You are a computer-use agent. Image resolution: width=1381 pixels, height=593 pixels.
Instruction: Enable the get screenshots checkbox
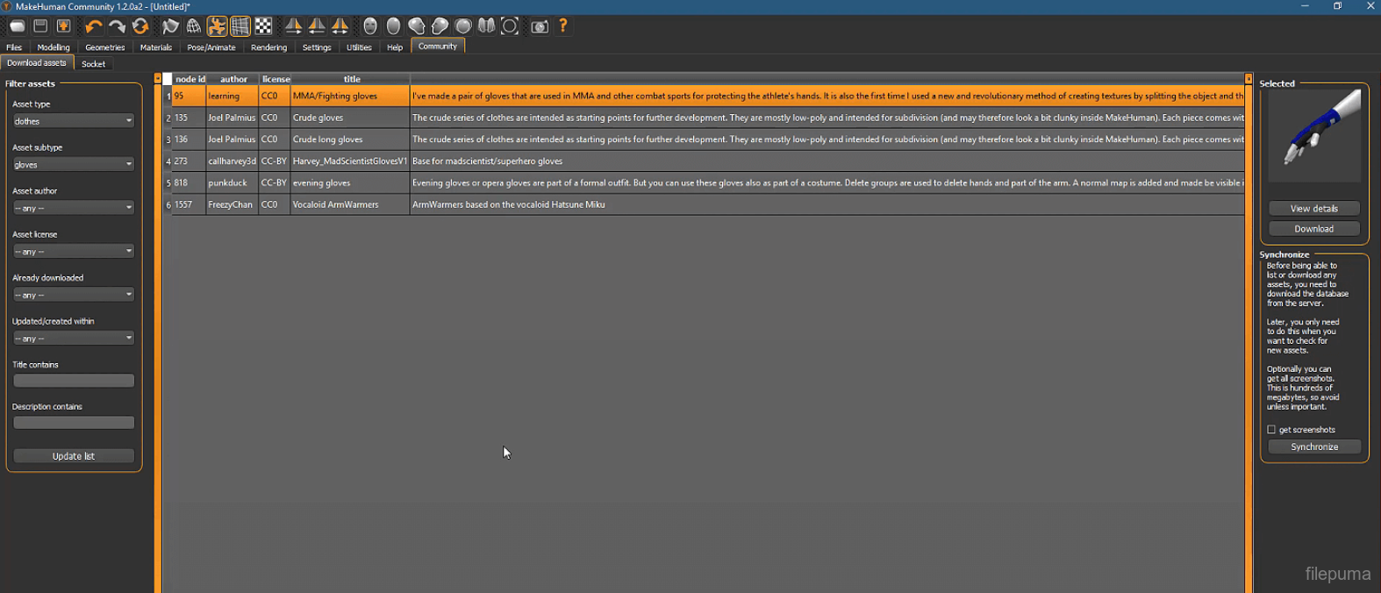(x=1271, y=430)
